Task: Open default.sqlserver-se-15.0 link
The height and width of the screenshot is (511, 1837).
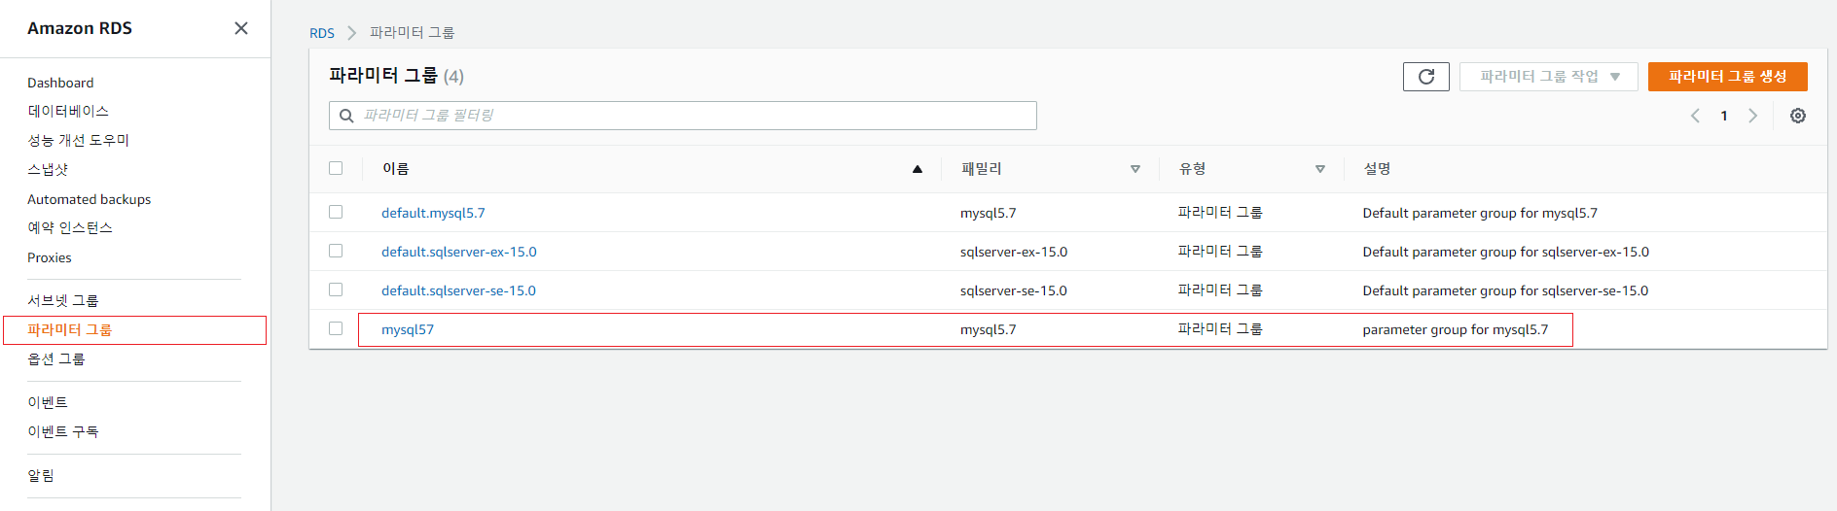Action: (x=458, y=290)
